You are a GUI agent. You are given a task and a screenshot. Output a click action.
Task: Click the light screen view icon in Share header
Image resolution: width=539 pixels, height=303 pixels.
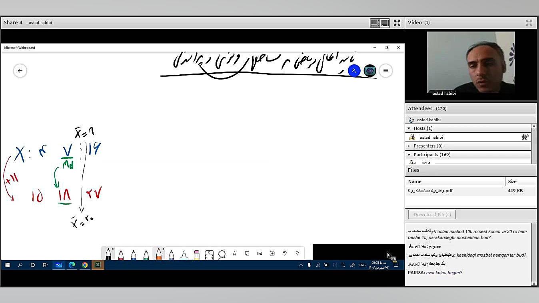pos(385,23)
